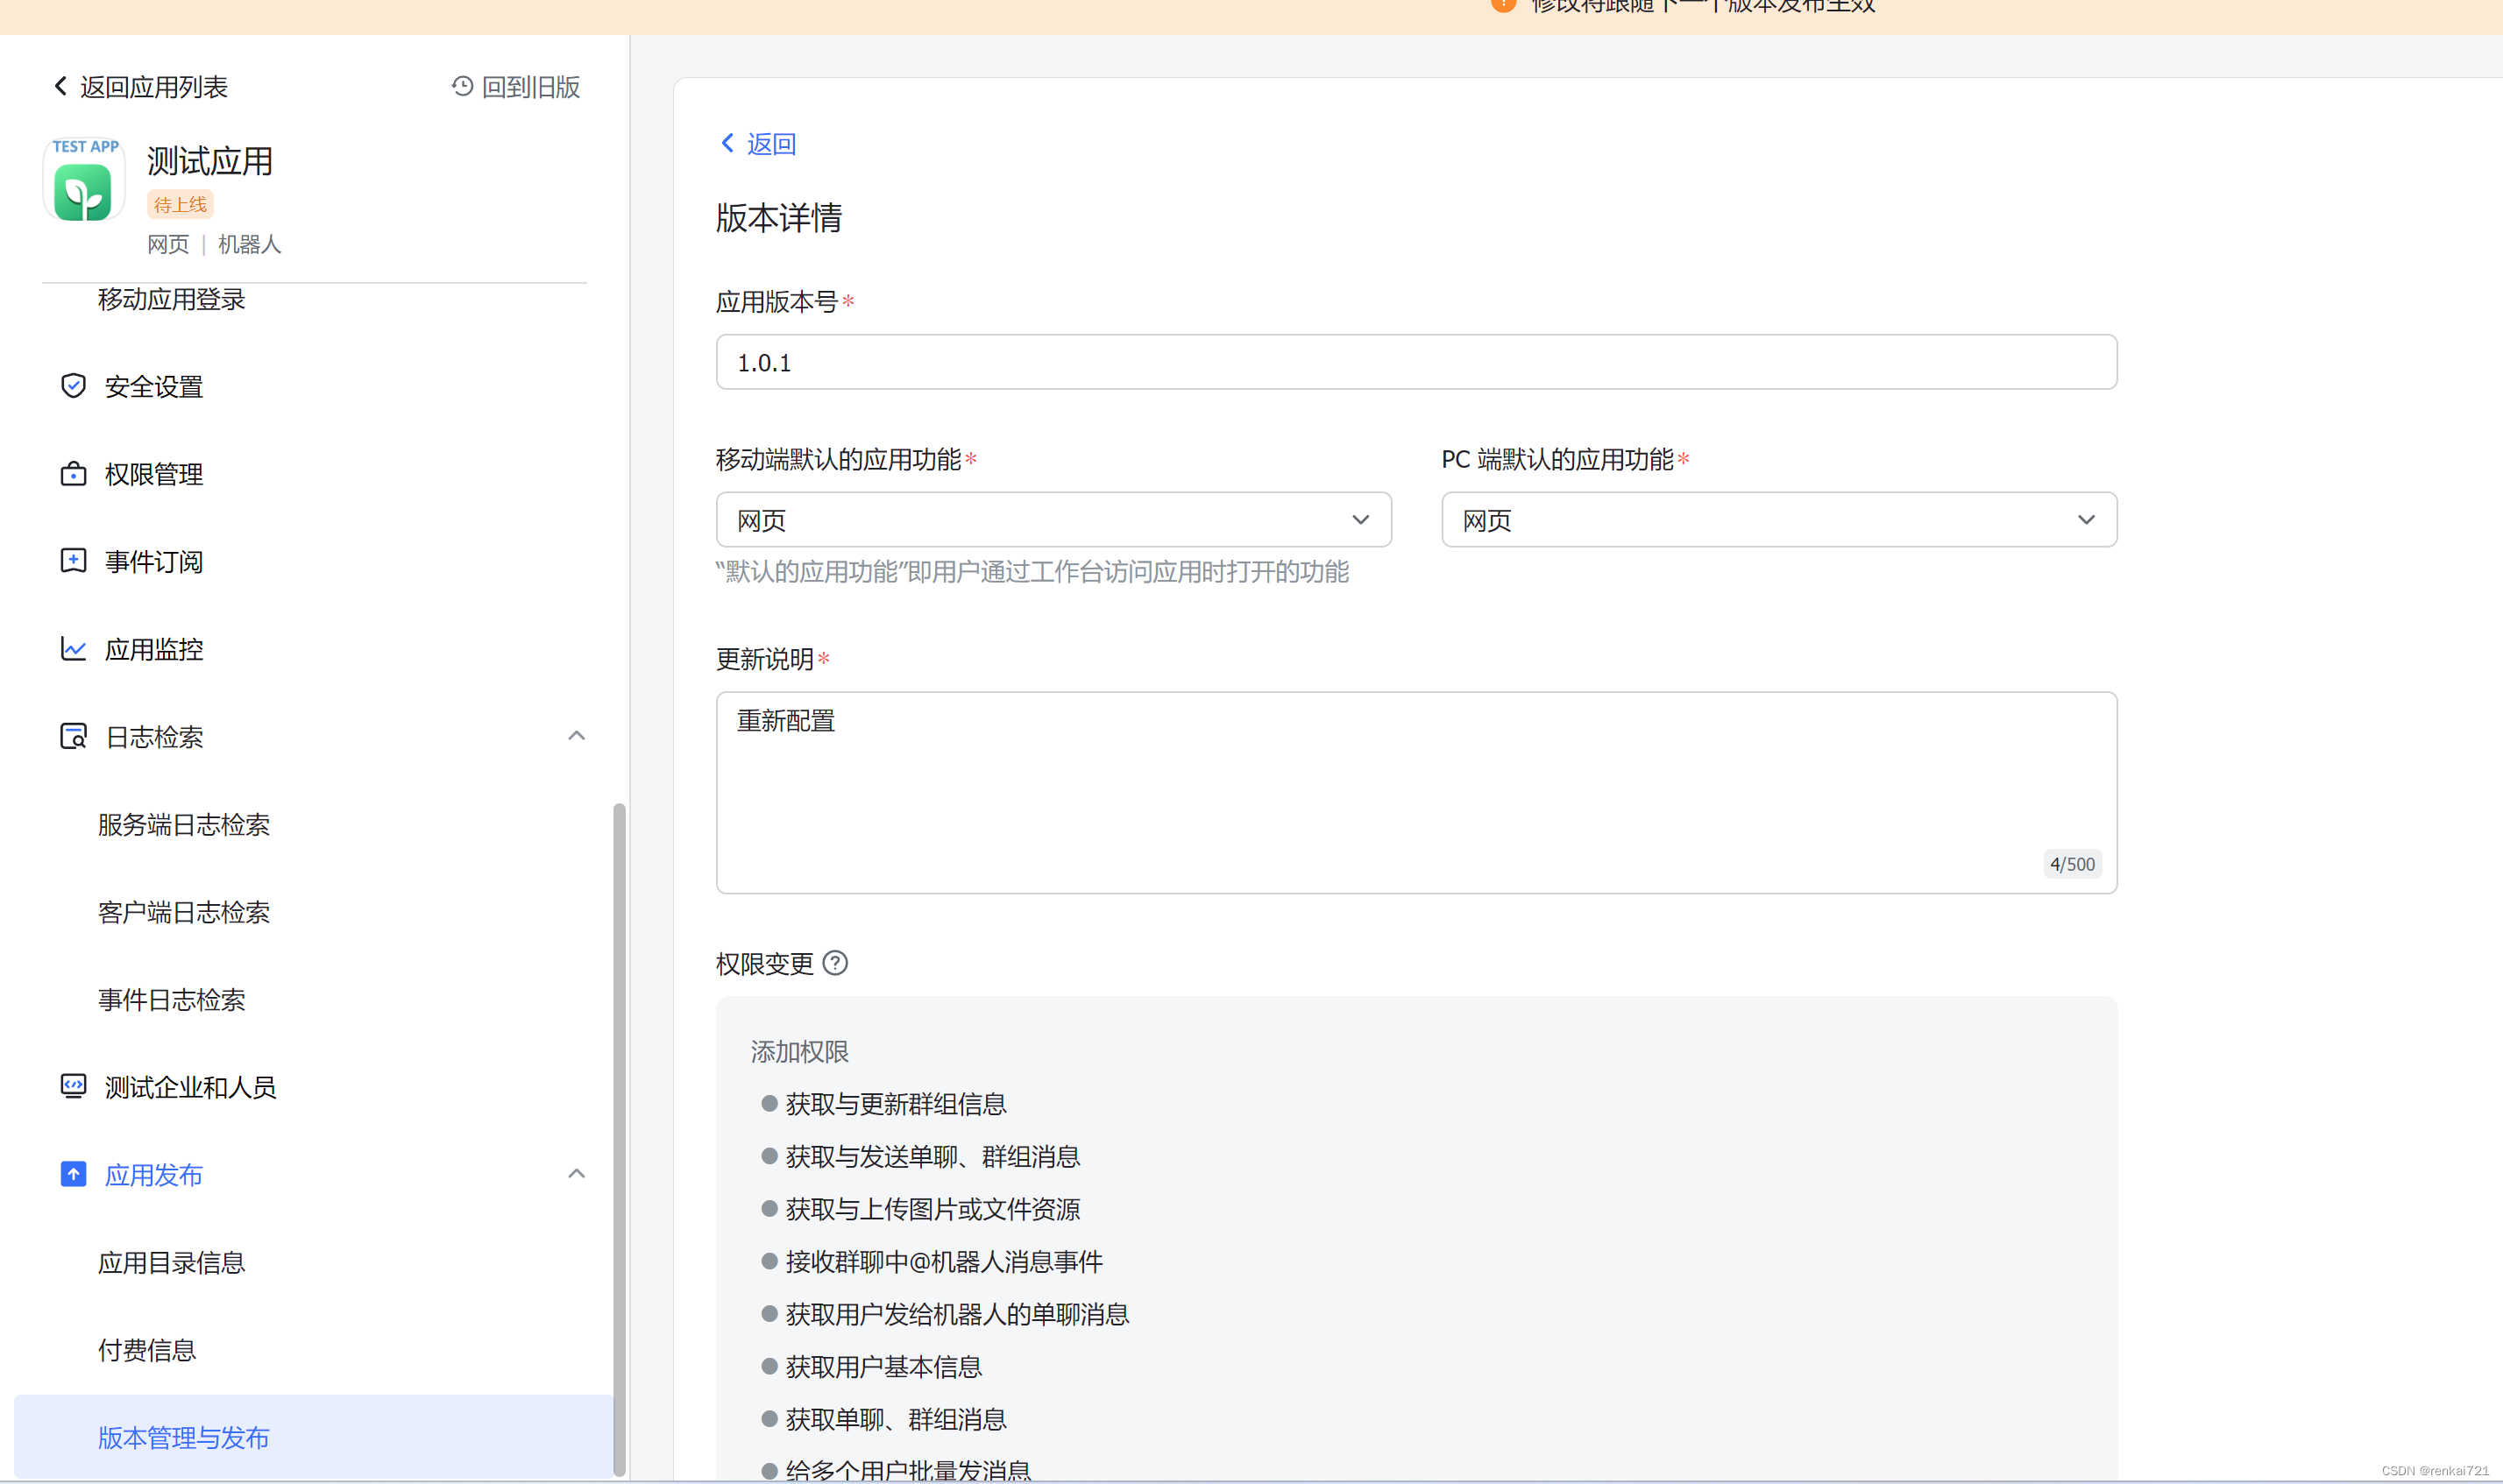Collapse the 日志检索 section chevron
2503x1484 pixels.
576,737
